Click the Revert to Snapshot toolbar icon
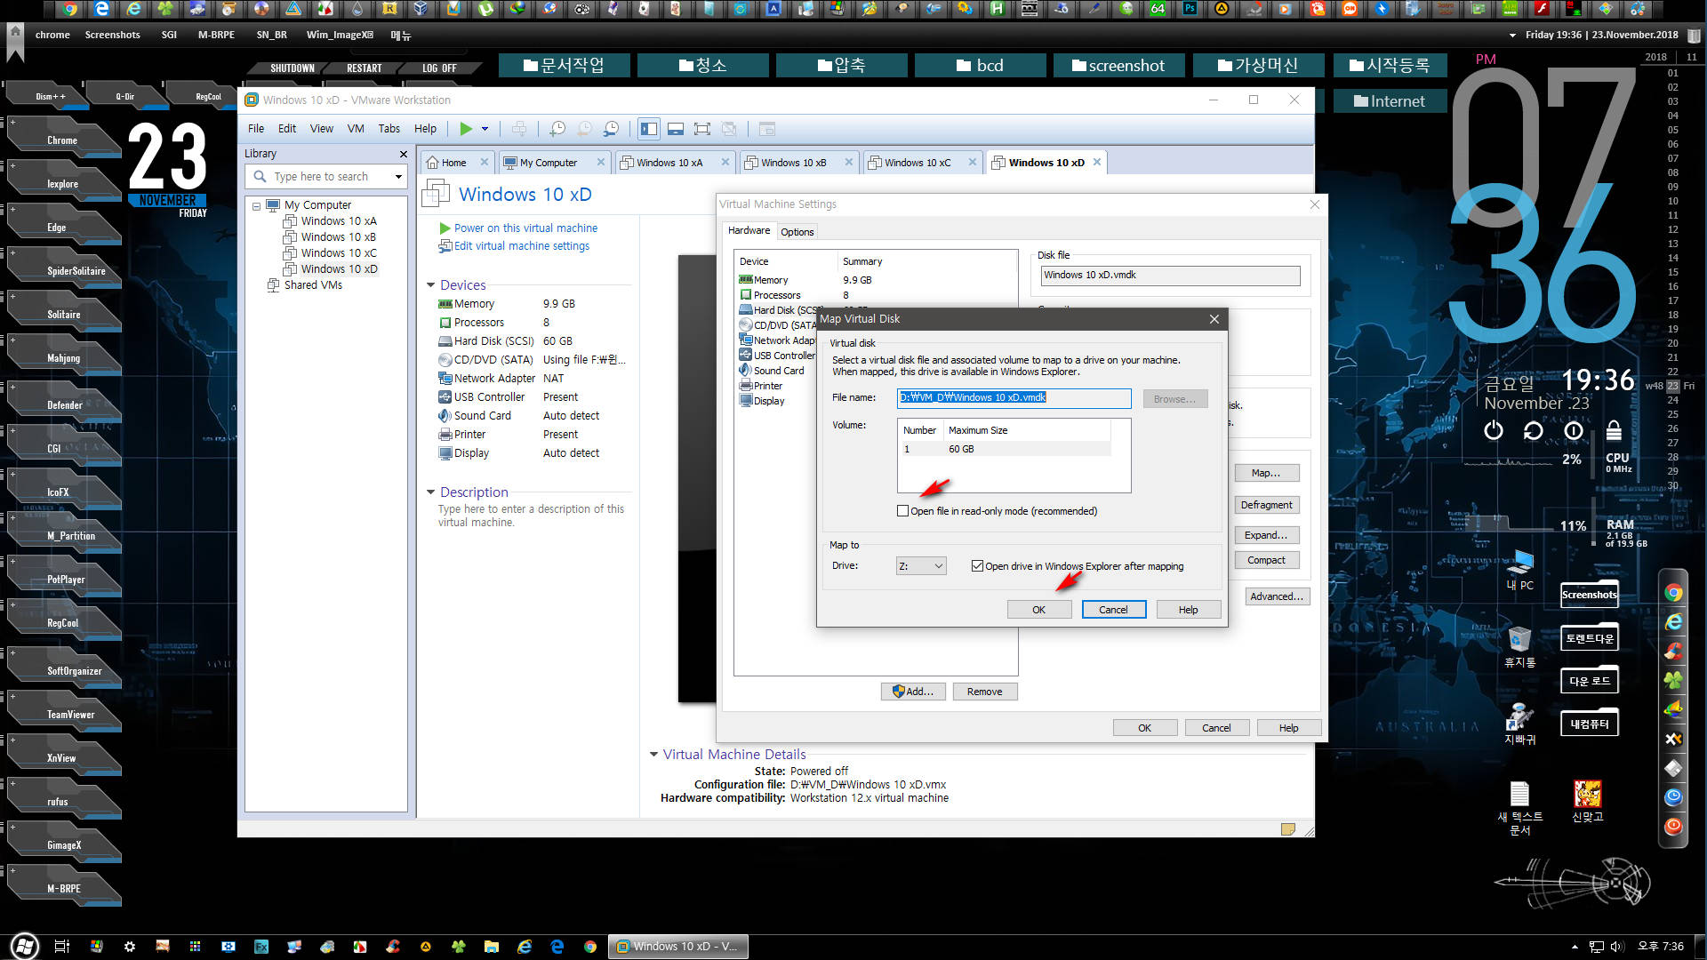Screen dimensions: 1707x960 pos(584,129)
